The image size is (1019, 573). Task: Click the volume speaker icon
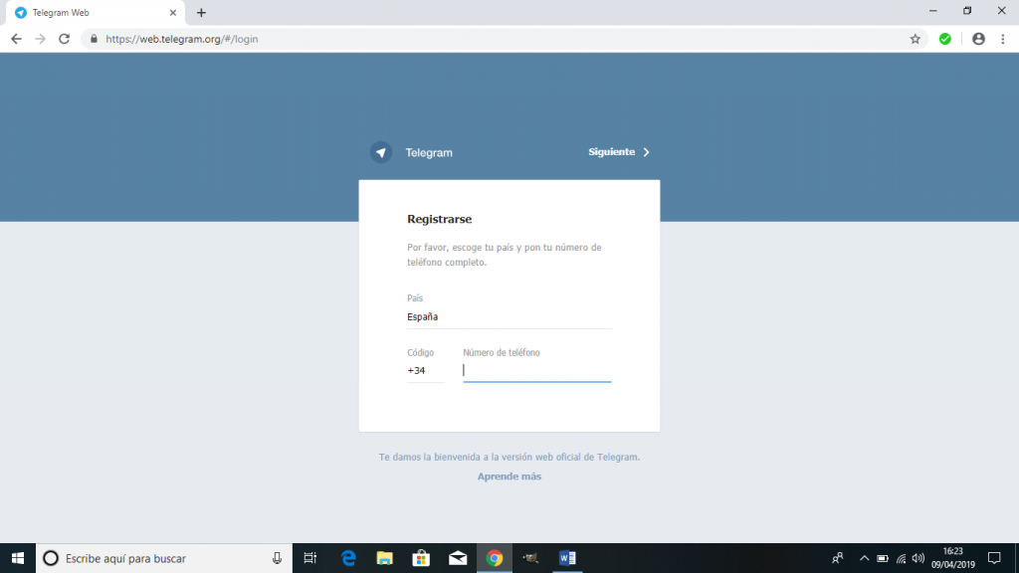coord(918,558)
